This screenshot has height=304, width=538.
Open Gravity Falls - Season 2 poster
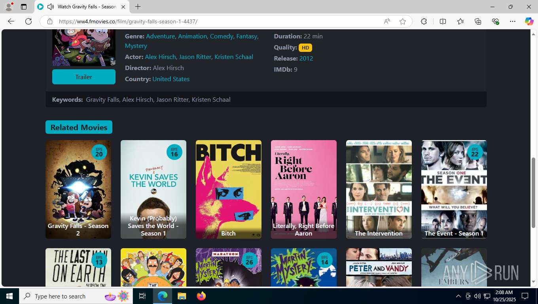(78, 189)
